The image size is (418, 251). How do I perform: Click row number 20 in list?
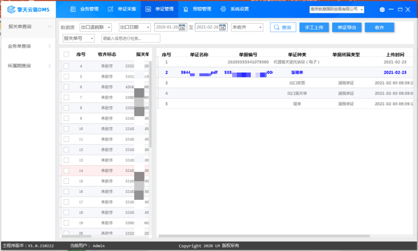click(x=81, y=233)
